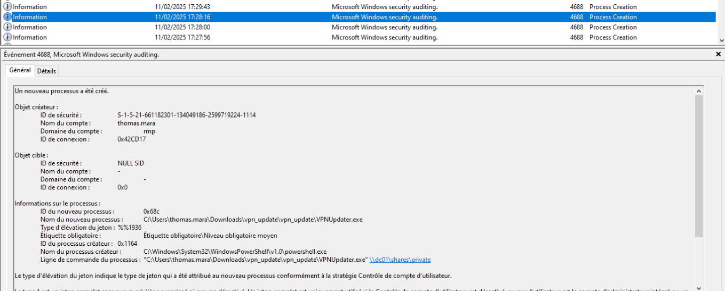
Task: Click event ID 4688 in the 17:27:56 row
Action: tap(576, 37)
